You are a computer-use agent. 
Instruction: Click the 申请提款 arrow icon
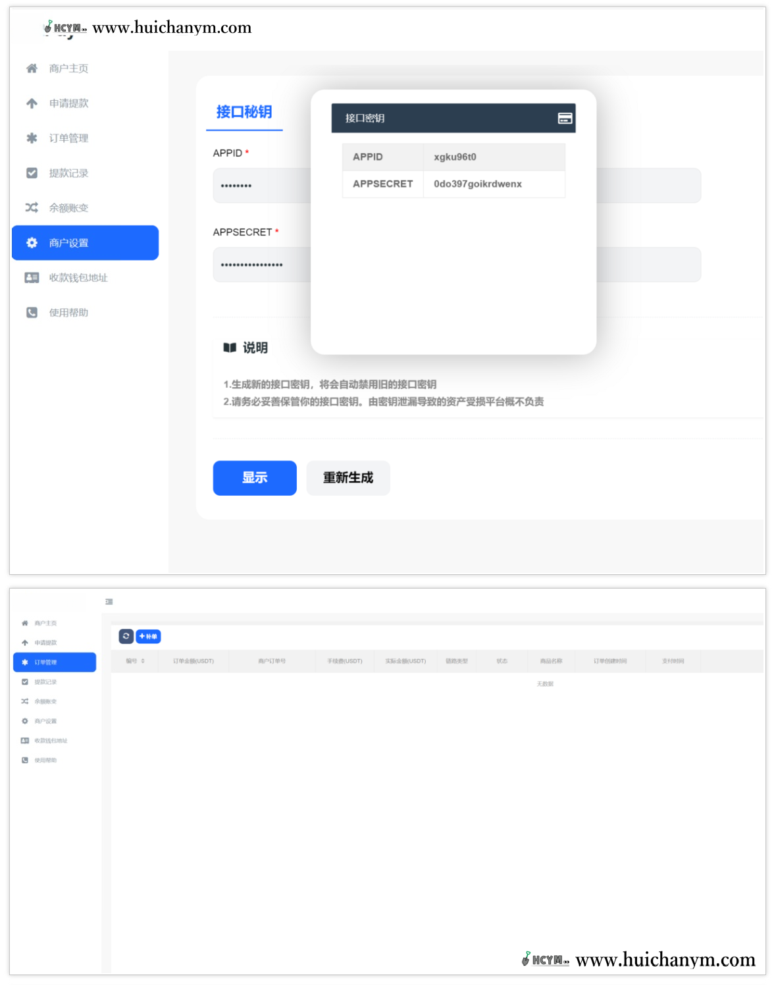31,103
